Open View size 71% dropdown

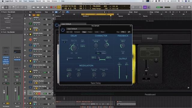123,32
